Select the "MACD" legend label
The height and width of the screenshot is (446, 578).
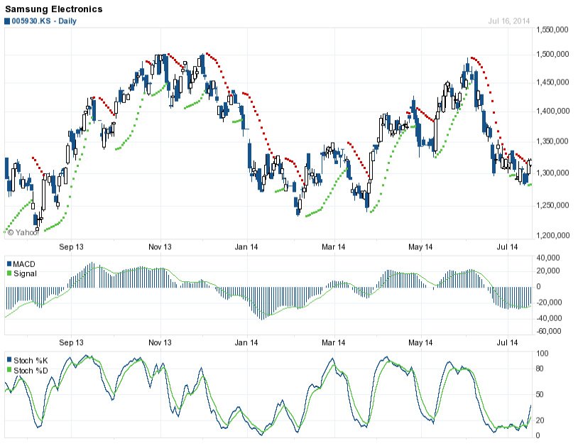coord(24,264)
